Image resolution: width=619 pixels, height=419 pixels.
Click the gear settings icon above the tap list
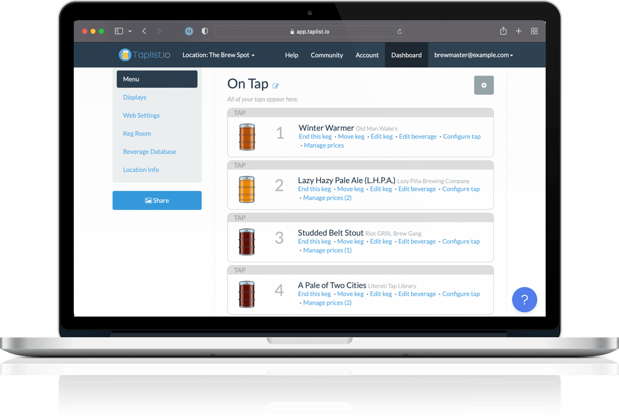point(483,85)
